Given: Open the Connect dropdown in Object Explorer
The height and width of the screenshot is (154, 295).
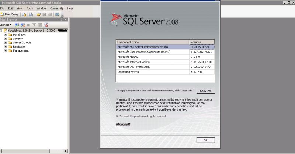Looking at the screenshot, I should [6, 25].
